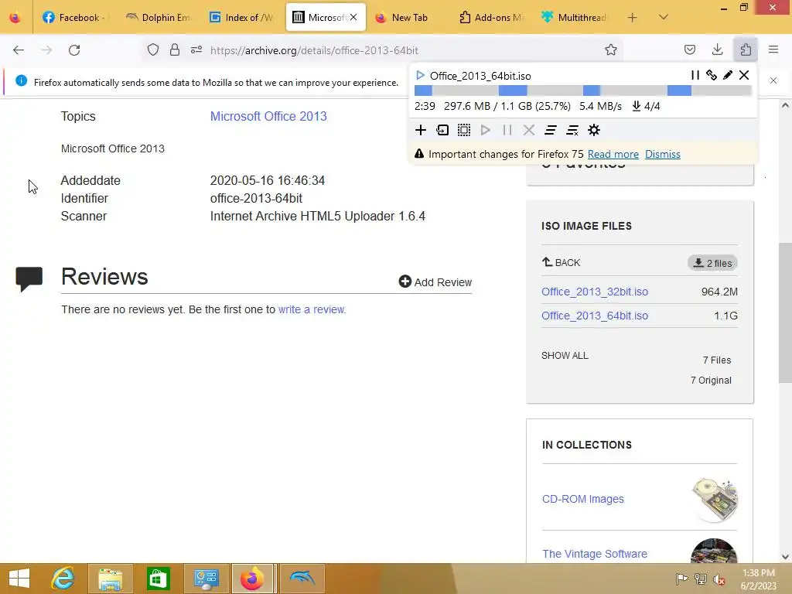
Task: Expand the list all tabs dropdown
Action: (x=663, y=17)
